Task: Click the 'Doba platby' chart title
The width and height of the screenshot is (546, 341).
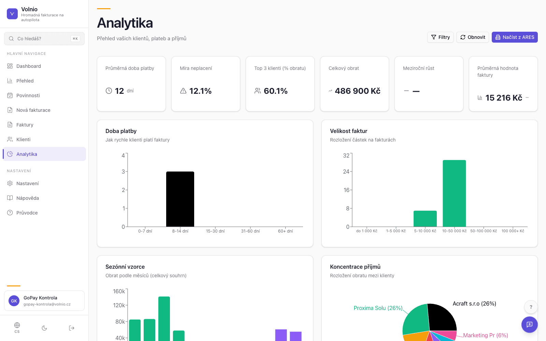Action: click(121, 131)
